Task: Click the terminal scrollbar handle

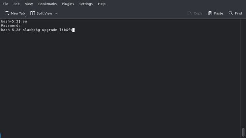Action: click(x=243, y=132)
